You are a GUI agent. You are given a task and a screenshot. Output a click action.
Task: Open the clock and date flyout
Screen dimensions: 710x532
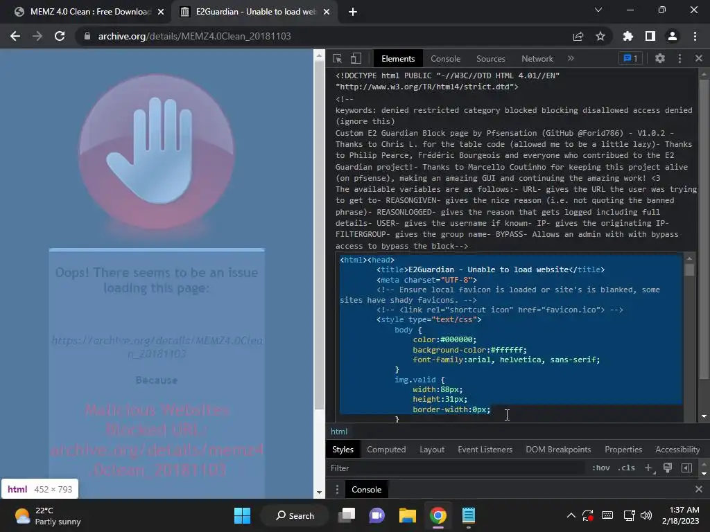pyautogui.click(x=681, y=515)
